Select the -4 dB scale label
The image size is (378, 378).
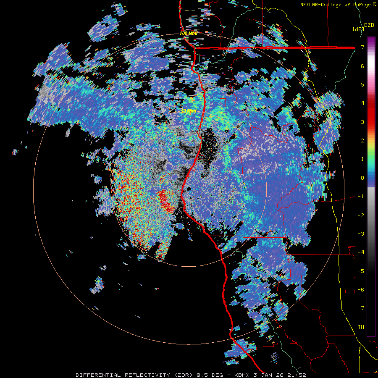(361, 252)
